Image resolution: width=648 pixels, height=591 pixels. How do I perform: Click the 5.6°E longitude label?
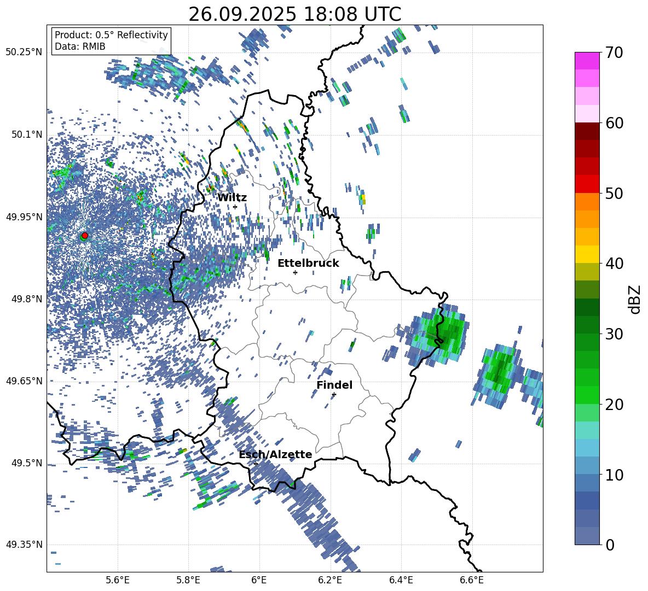click(x=117, y=580)
